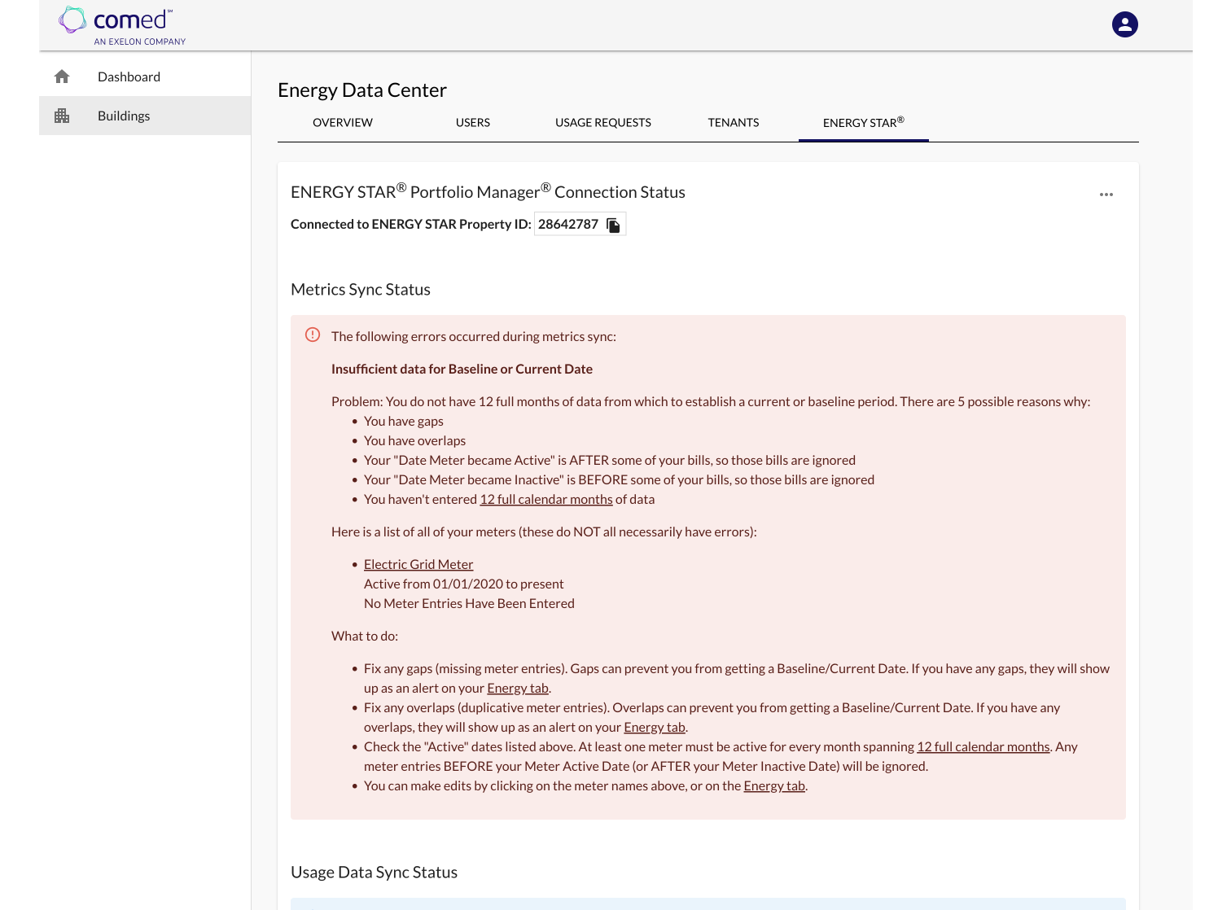
Task: Click 'You have gaps' bullet text
Action: click(404, 421)
